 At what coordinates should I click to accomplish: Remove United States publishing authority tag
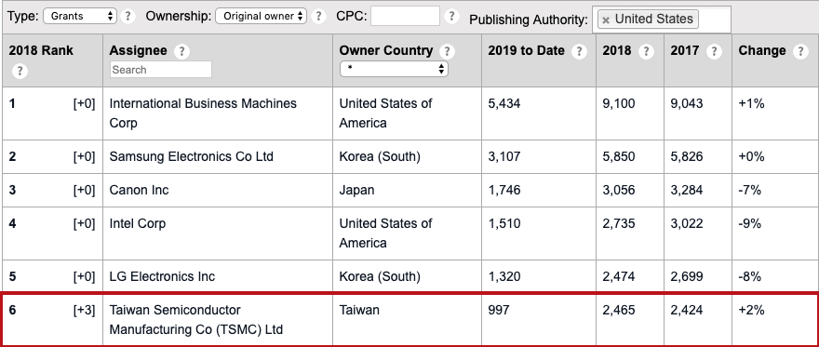(606, 20)
